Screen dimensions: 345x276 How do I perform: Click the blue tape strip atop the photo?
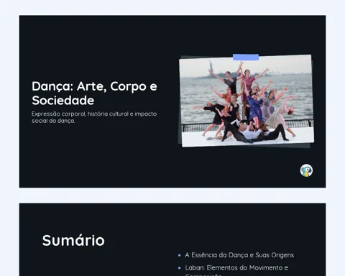246,57
